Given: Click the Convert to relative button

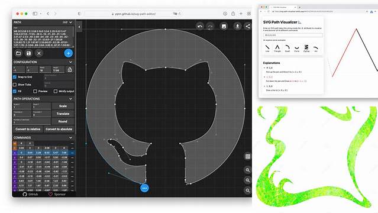Looking at the screenshot, I should [x=28, y=129].
